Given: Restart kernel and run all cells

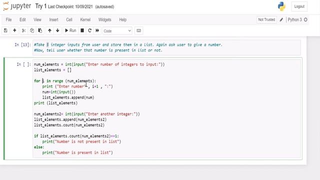Looking at the screenshot, I should coord(97,30).
